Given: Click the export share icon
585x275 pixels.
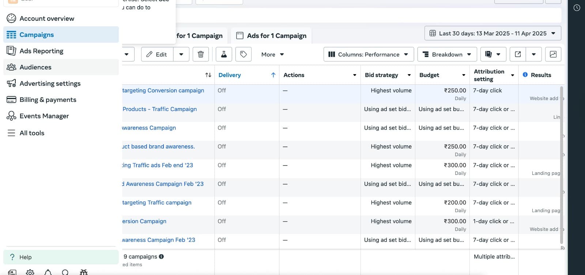Looking at the screenshot, I should [518, 54].
